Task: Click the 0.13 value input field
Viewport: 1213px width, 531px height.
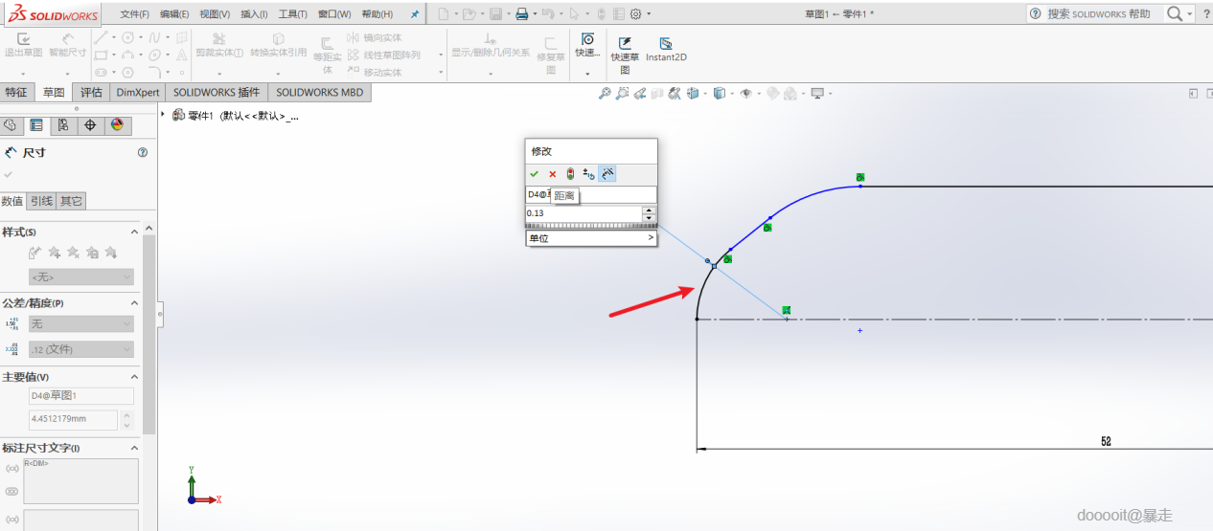Action: [584, 213]
